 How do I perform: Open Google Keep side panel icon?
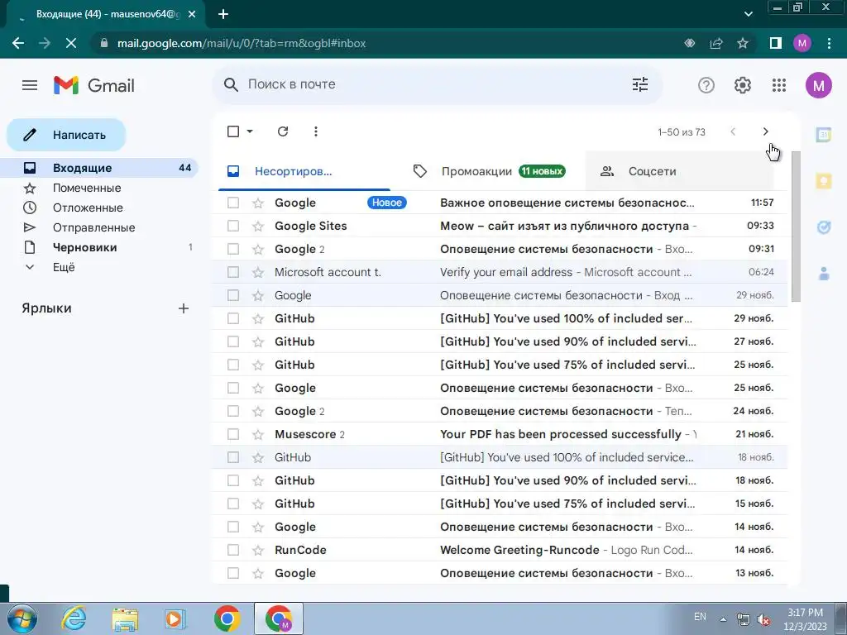pyautogui.click(x=823, y=181)
